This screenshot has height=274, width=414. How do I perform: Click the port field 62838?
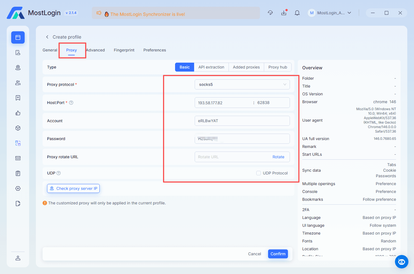[273, 103]
